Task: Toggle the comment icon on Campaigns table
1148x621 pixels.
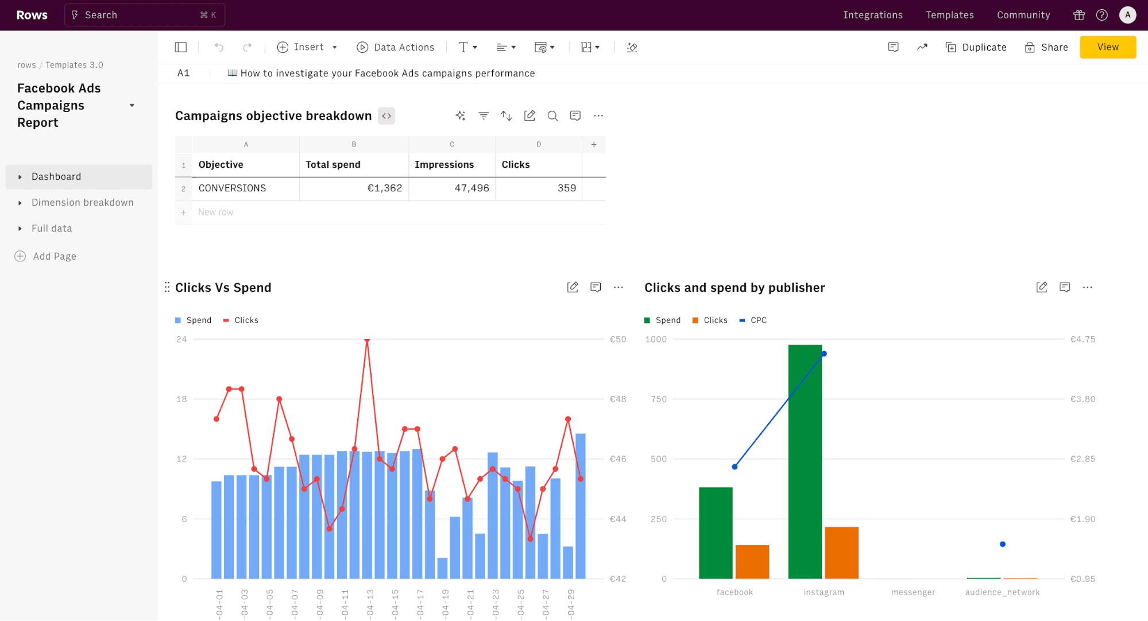Action: (x=575, y=115)
